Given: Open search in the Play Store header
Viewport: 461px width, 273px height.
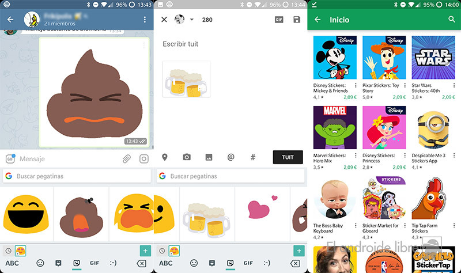Looking at the screenshot, I should 452,20.
